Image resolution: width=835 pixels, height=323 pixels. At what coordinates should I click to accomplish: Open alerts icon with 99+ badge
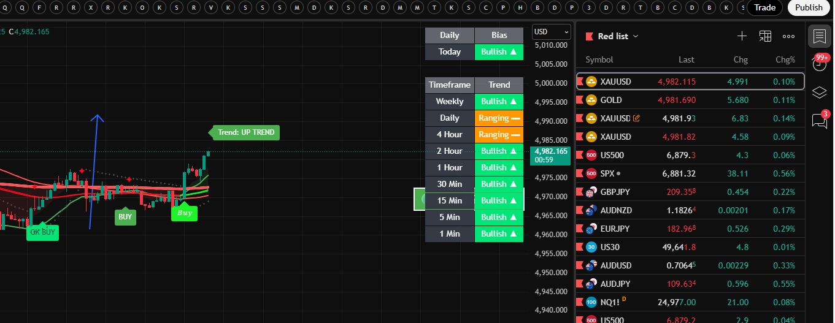coord(819,64)
